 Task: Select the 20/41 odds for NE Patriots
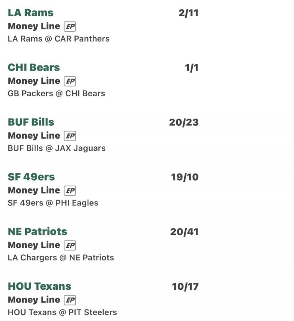(x=184, y=232)
